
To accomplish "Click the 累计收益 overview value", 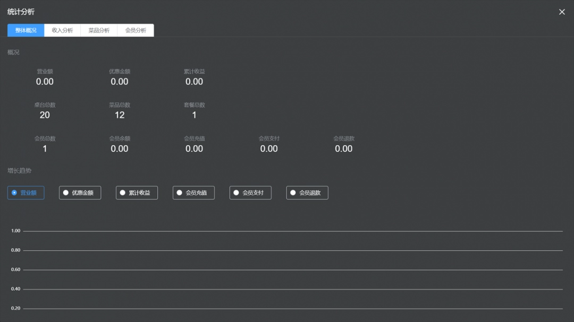I will click(194, 82).
